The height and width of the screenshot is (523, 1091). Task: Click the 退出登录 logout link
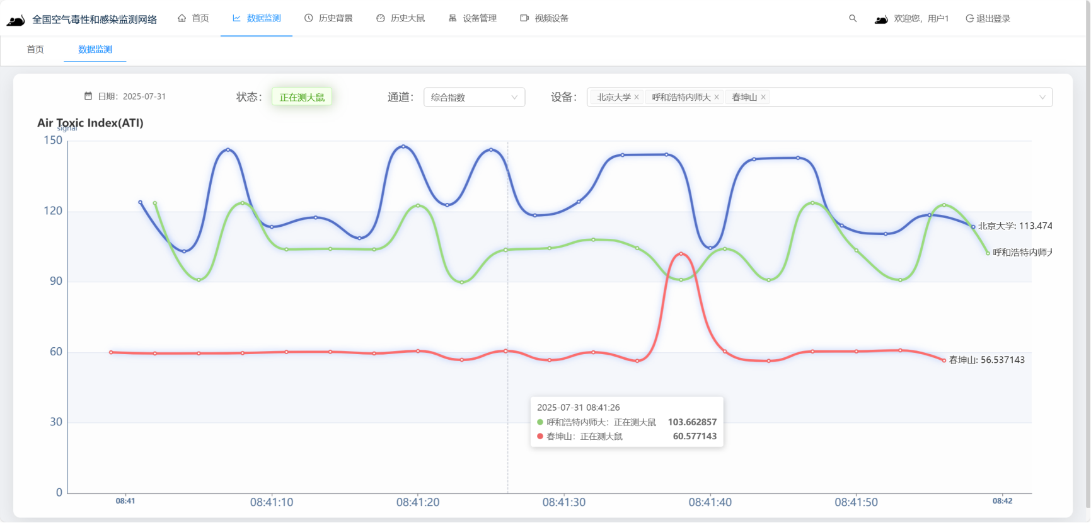click(988, 18)
